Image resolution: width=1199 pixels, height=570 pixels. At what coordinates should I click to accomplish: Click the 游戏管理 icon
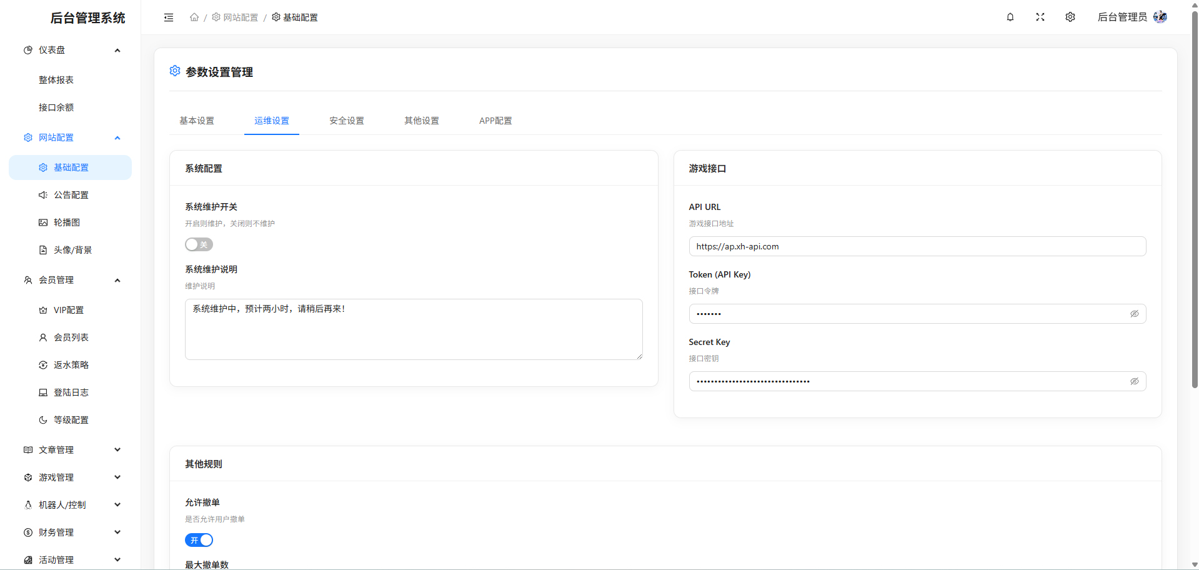pos(28,477)
